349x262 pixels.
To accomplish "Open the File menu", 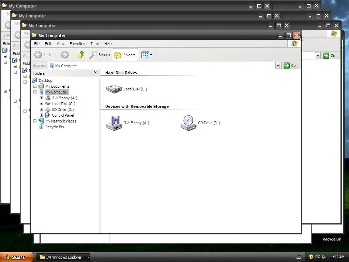I will pyautogui.click(x=37, y=44).
